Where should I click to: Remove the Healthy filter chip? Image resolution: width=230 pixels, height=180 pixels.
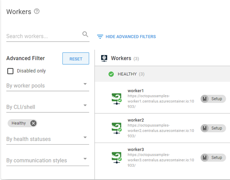(33, 123)
